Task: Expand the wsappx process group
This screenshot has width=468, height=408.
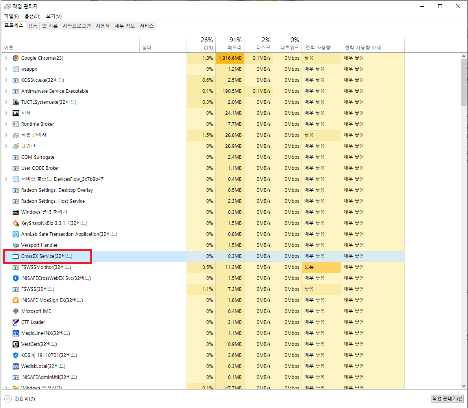Action: tap(6, 69)
